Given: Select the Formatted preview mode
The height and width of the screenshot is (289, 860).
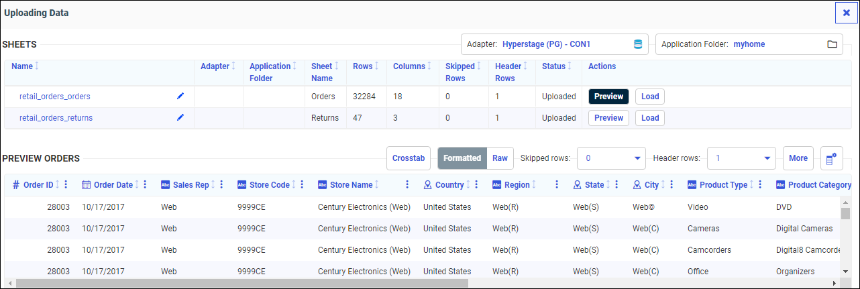Looking at the screenshot, I should point(462,158).
